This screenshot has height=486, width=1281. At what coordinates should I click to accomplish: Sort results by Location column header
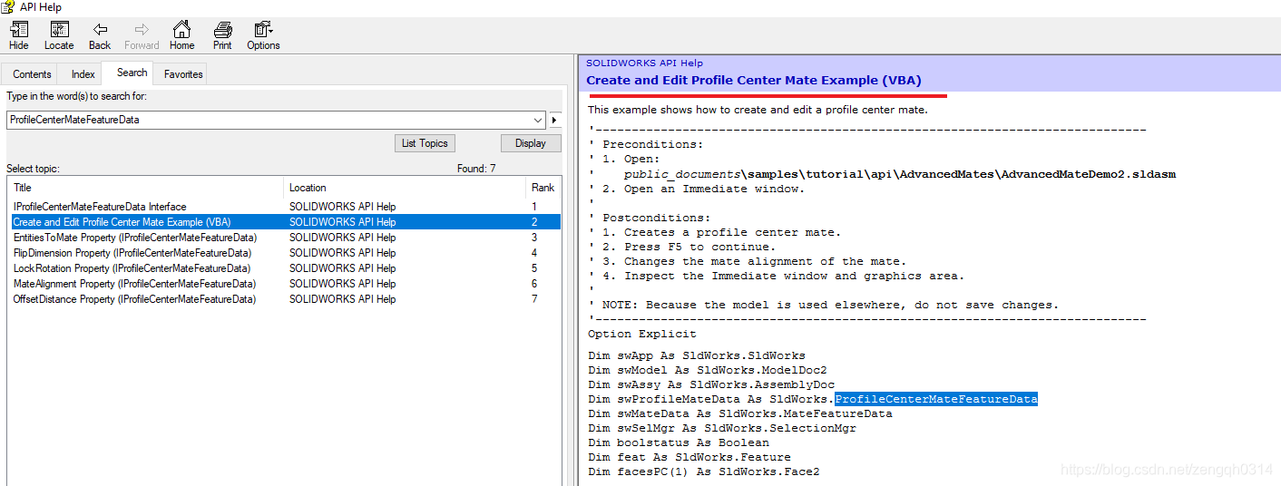point(405,188)
